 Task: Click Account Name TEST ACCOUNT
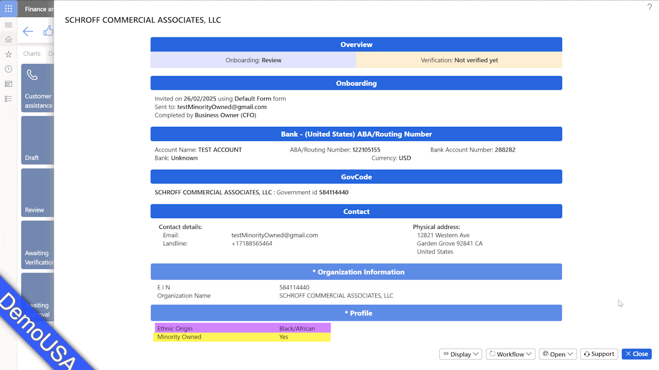coord(198,149)
